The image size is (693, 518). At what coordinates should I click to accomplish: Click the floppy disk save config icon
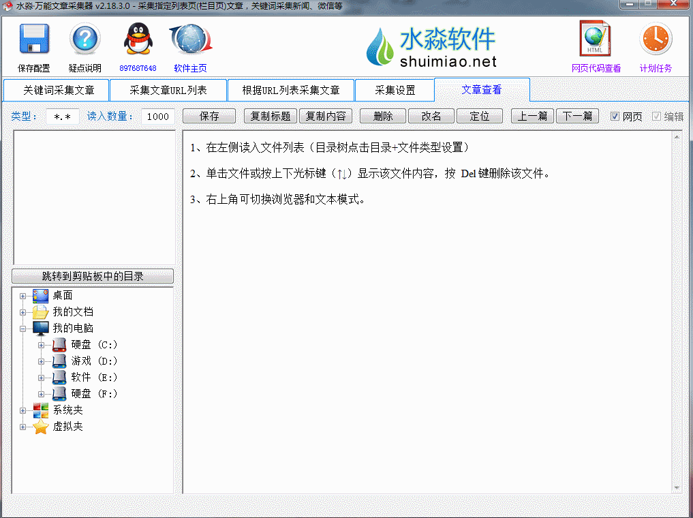coord(34,40)
